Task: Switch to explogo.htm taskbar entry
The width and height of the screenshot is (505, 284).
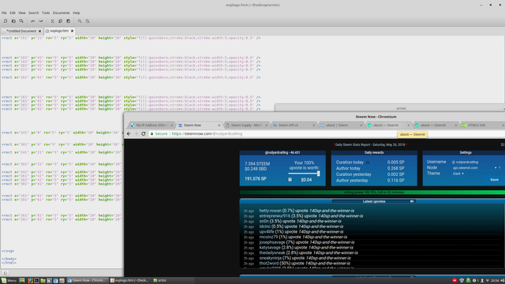Action: click(129, 281)
